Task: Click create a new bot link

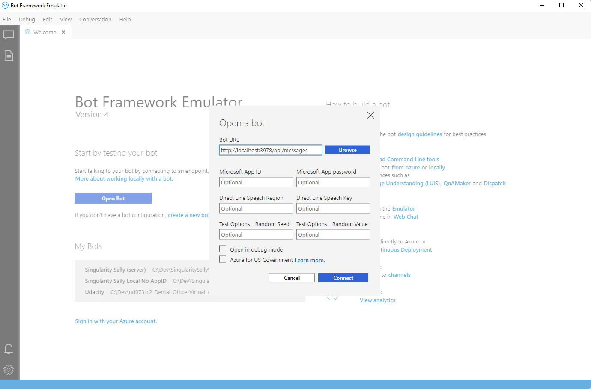Action: point(188,215)
